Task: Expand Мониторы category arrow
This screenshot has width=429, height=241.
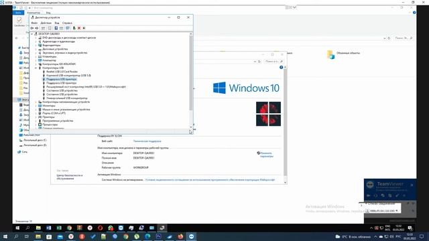Action: (36, 106)
